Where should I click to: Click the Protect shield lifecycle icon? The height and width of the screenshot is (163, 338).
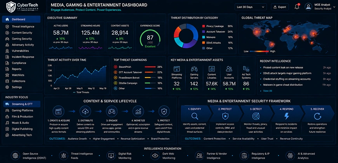click(x=164, y=111)
